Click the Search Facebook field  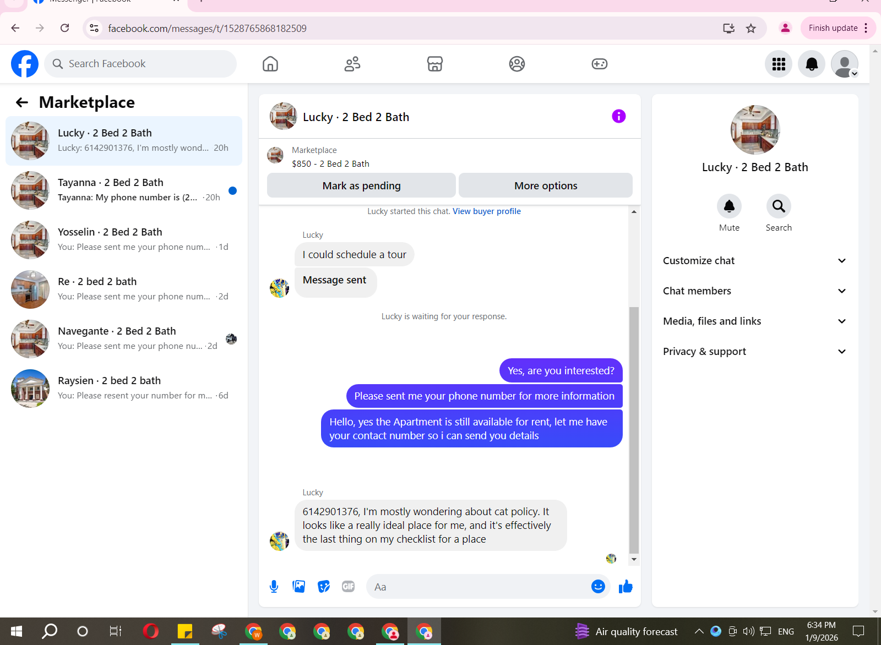[140, 64]
